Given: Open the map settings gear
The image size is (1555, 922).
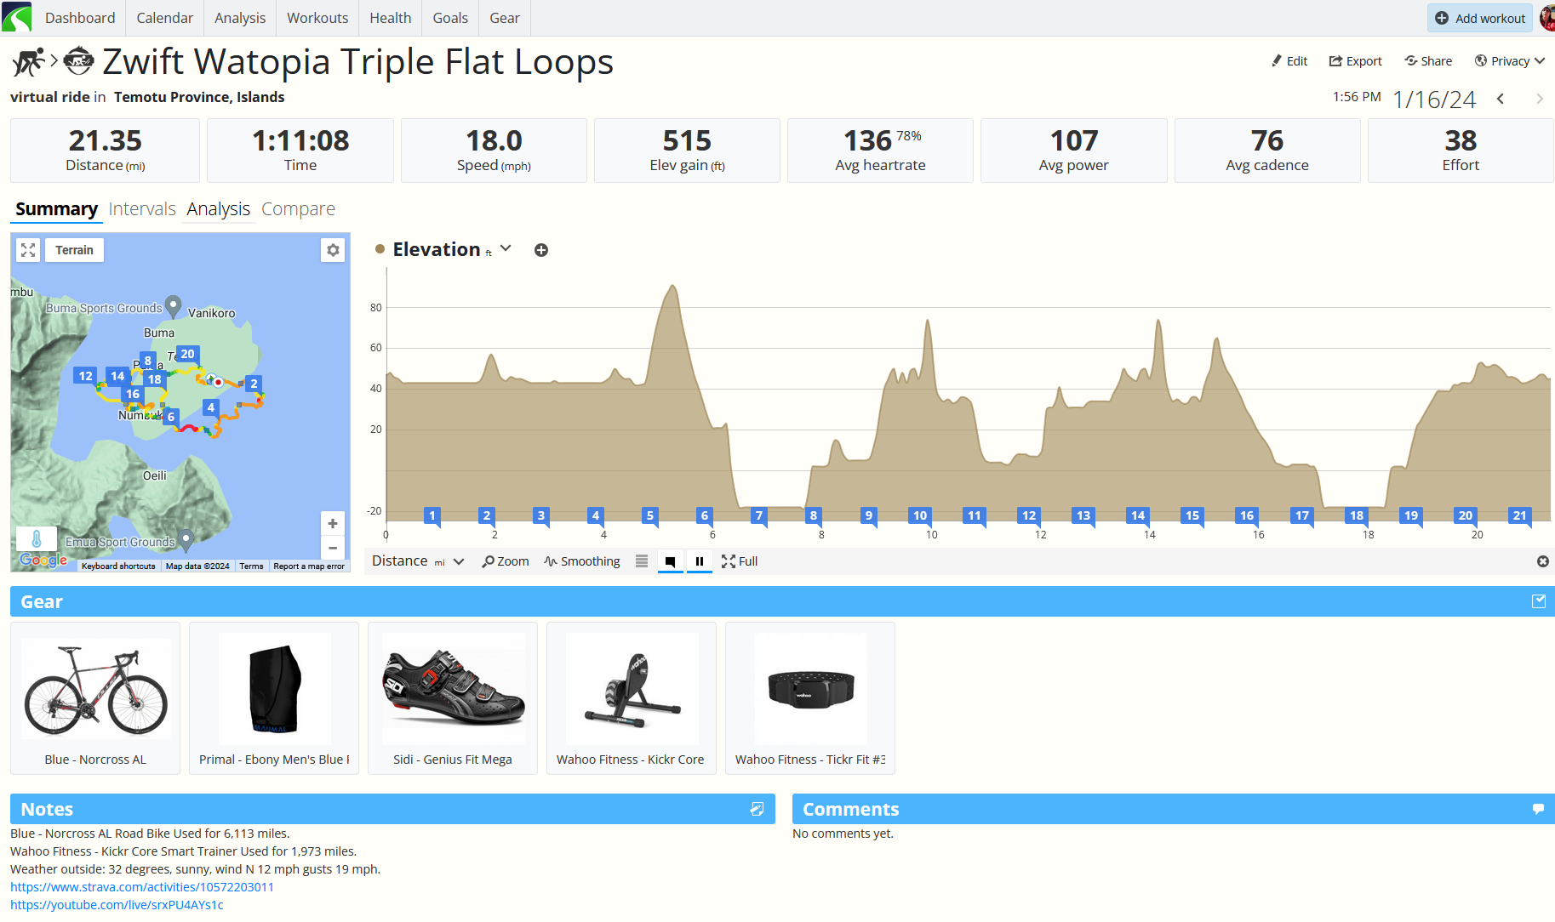Looking at the screenshot, I should [333, 250].
